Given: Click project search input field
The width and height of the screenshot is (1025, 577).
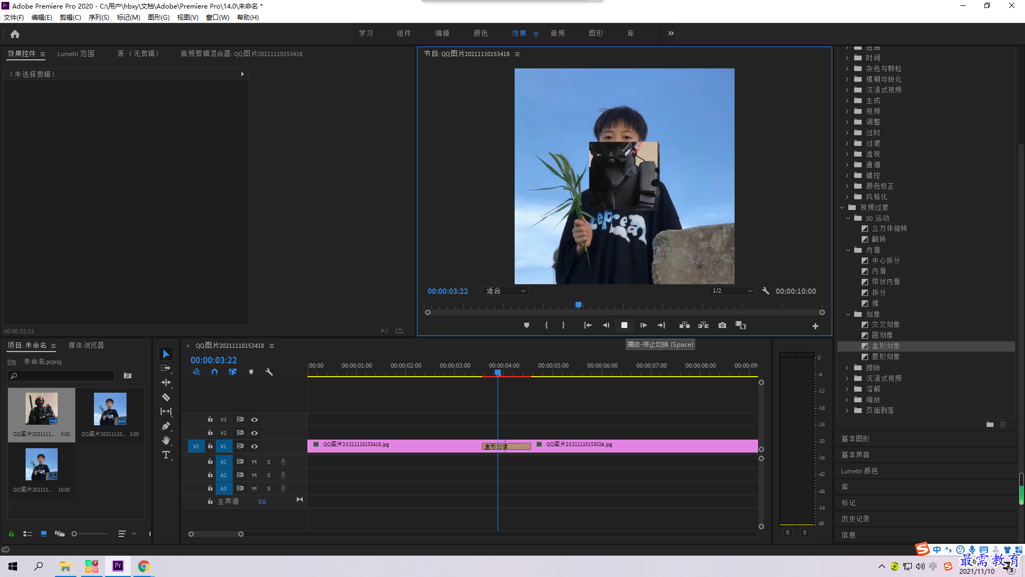Looking at the screenshot, I should pyautogui.click(x=61, y=376).
